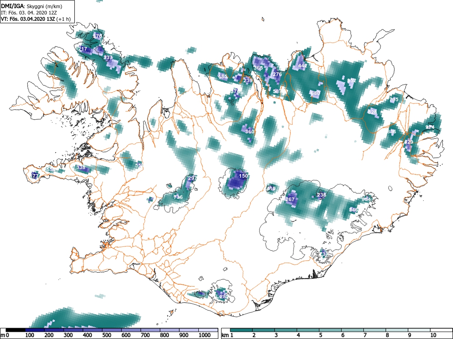Select the 'VT: Fös. 03.04.2020 13Z (+1 h)' line
This screenshot has height=339, width=453.
coord(35,19)
